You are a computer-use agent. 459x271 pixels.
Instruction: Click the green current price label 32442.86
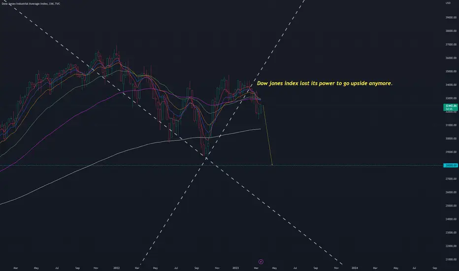point(451,107)
